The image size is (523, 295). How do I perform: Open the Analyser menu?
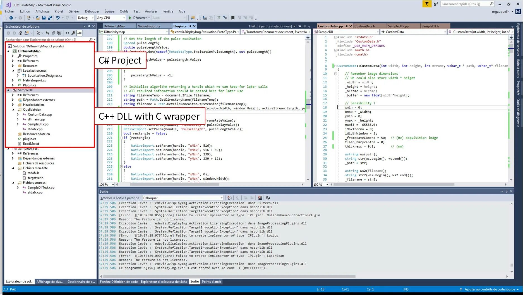click(151, 11)
